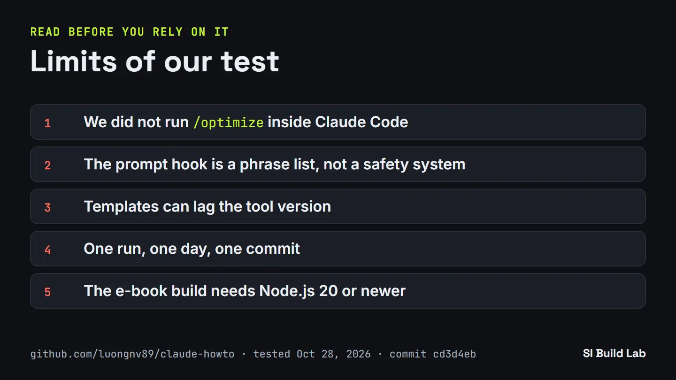Select the prompt hook phrase list row
The image size is (676, 380).
pyautogui.click(x=338, y=164)
